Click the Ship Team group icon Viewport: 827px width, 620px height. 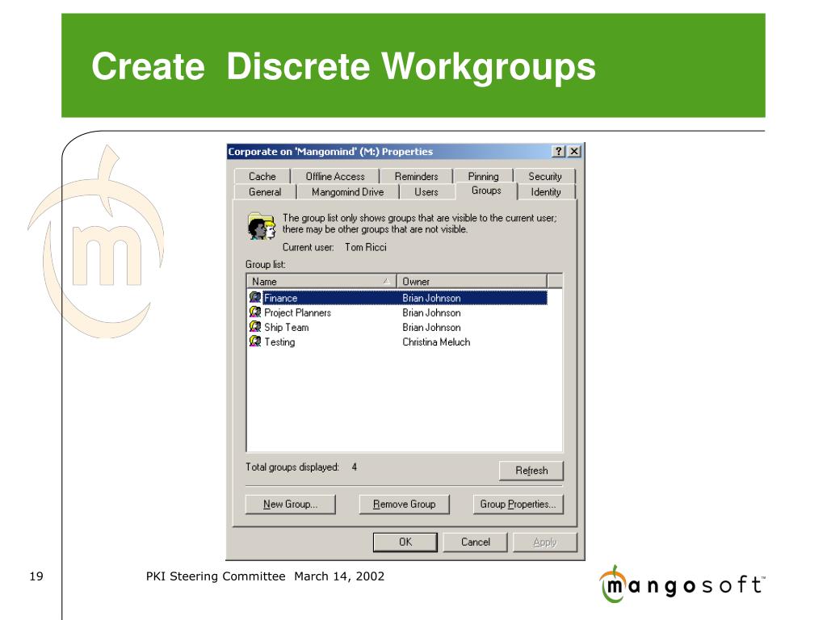(x=255, y=327)
